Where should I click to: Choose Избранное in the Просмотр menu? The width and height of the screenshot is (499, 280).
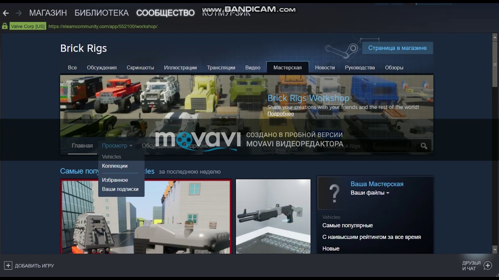pos(115,180)
